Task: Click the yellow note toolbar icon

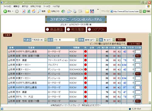Action: (87, 11)
